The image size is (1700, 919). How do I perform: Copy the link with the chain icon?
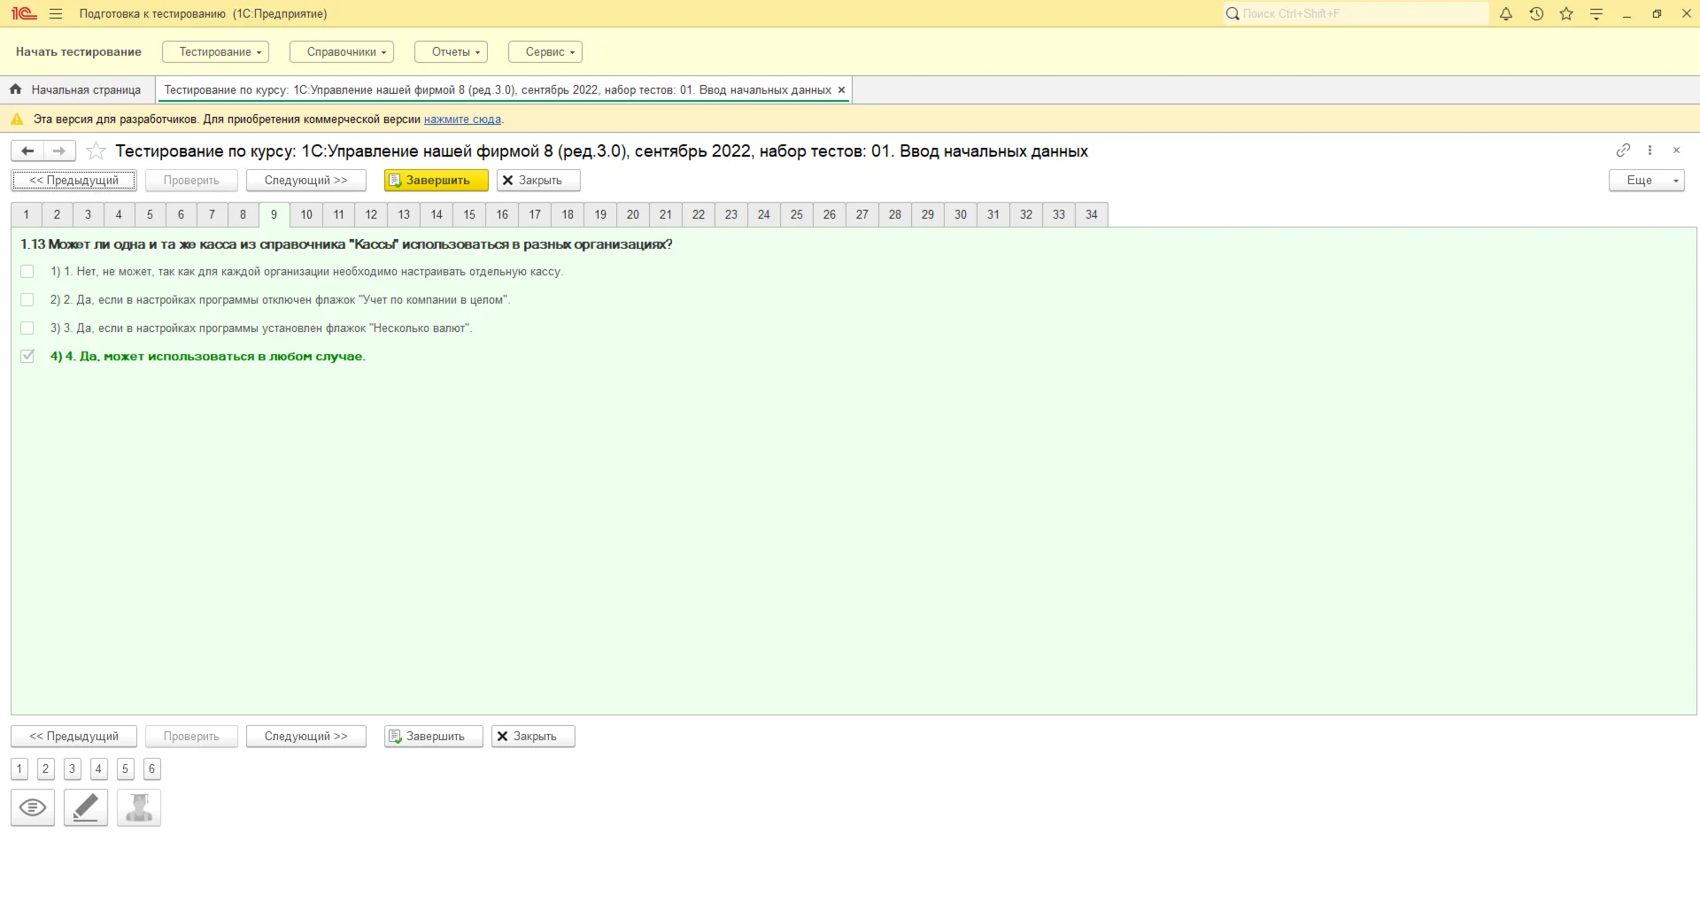pyautogui.click(x=1623, y=151)
